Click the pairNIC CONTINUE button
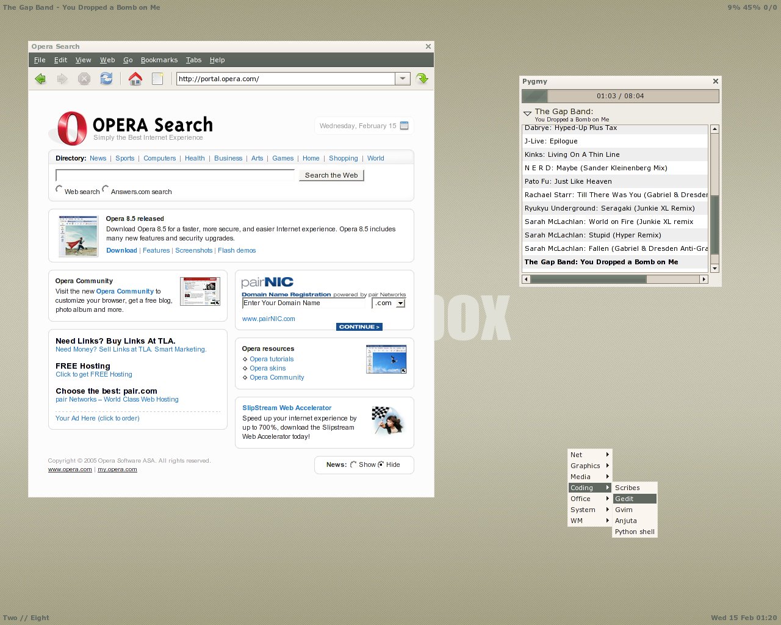781x625 pixels. pyautogui.click(x=359, y=327)
